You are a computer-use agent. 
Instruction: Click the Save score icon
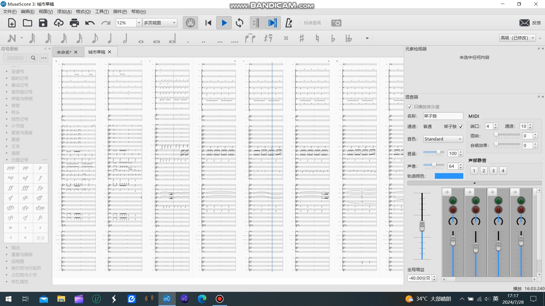click(43, 23)
